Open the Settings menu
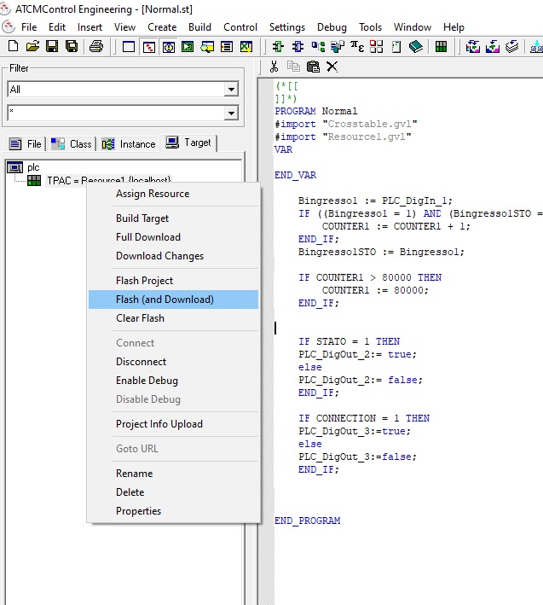Image resolution: width=543 pixels, height=605 pixels. [x=287, y=27]
